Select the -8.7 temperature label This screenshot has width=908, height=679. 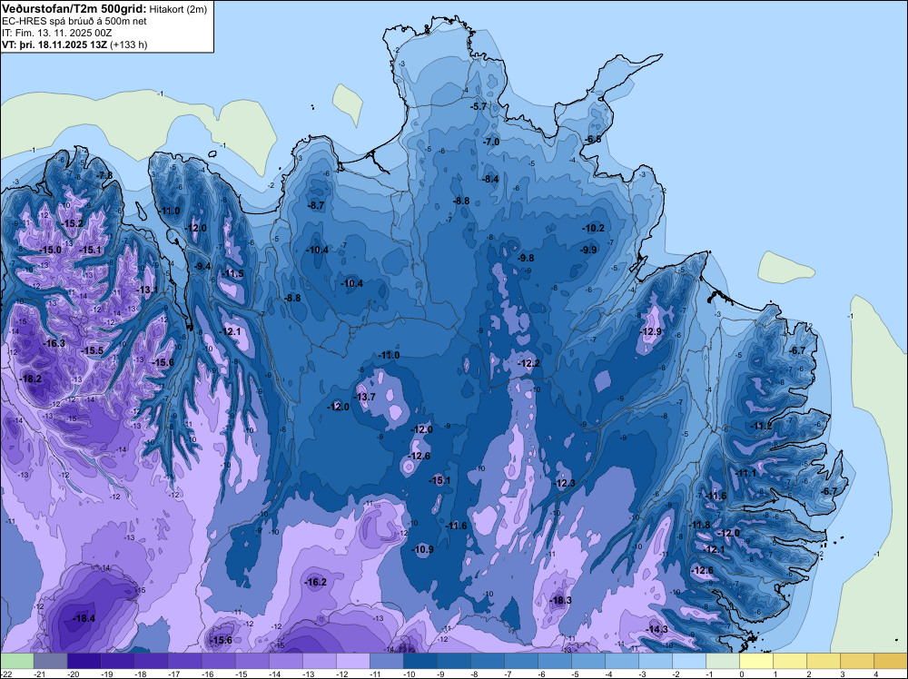(x=316, y=205)
